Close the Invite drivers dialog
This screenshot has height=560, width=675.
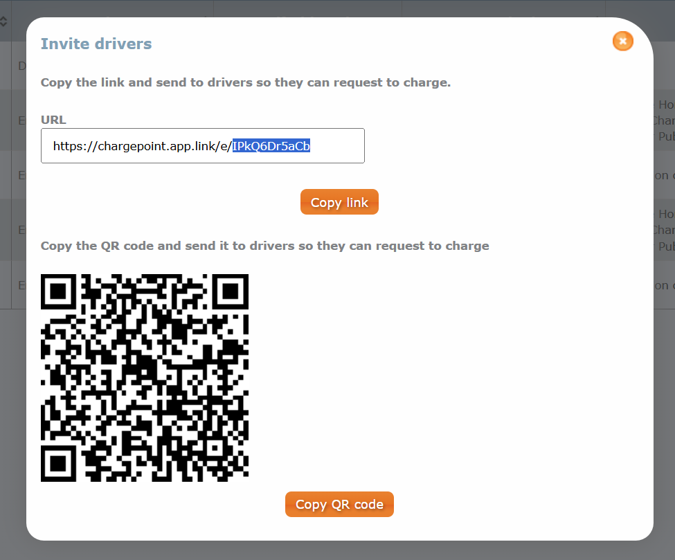point(622,42)
